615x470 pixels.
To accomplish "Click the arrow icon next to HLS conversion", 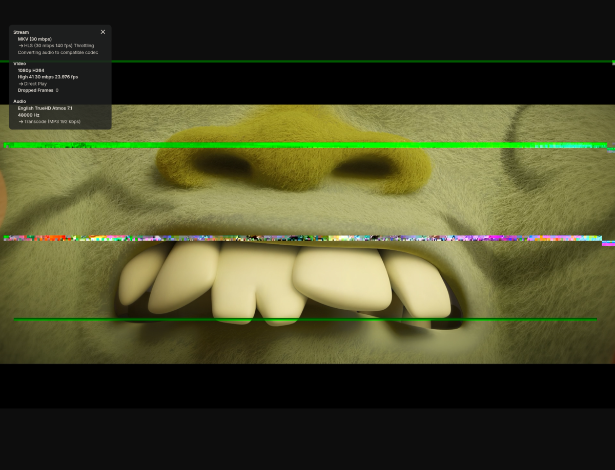I will pyautogui.click(x=20, y=45).
